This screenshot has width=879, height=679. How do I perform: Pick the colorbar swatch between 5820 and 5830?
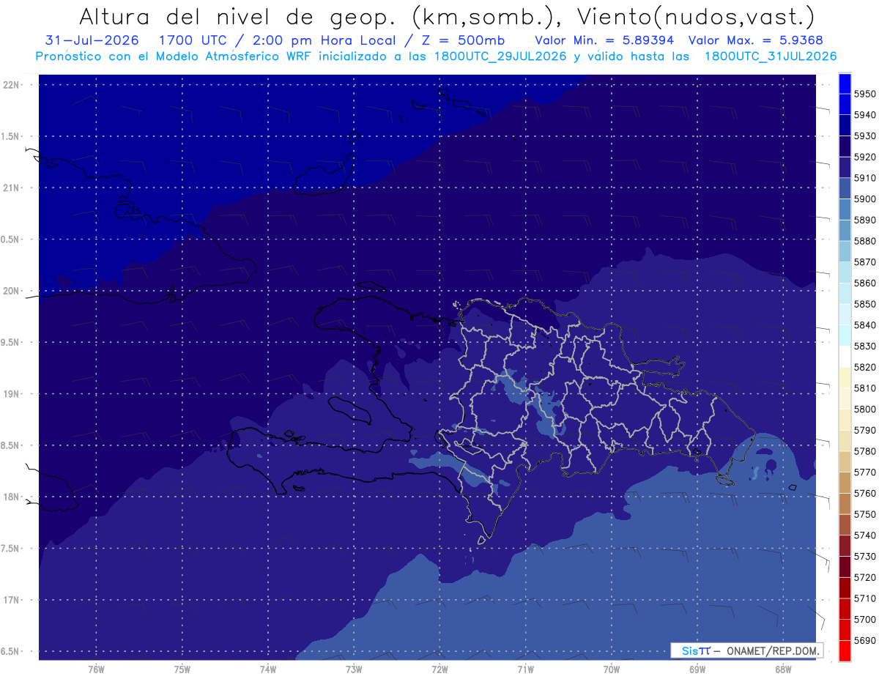pyautogui.click(x=844, y=356)
